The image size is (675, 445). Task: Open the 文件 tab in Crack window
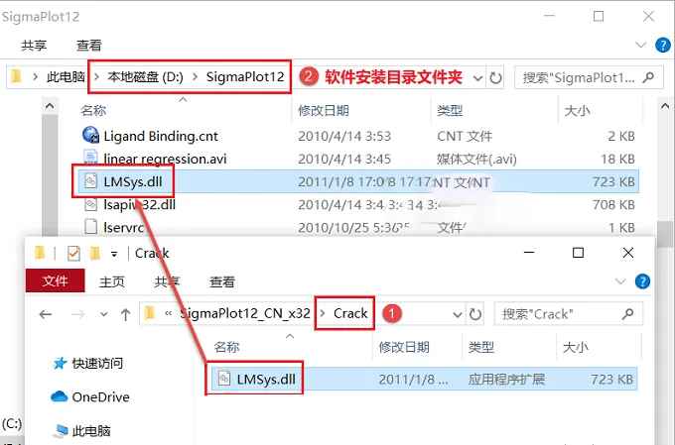pyautogui.click(x=56, y=281)
